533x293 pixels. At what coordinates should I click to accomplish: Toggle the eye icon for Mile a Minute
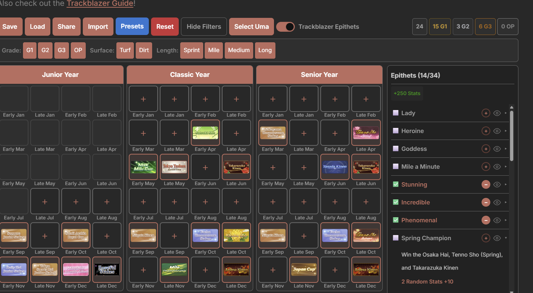497,167
